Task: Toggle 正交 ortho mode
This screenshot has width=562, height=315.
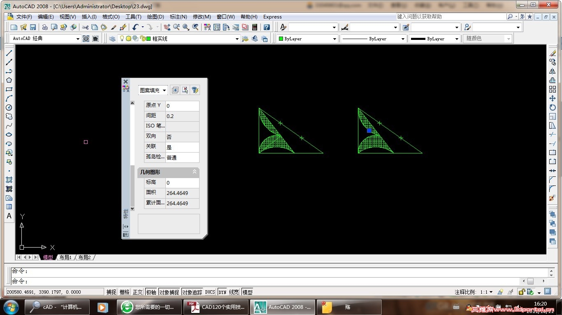Action: click(137, 292)
